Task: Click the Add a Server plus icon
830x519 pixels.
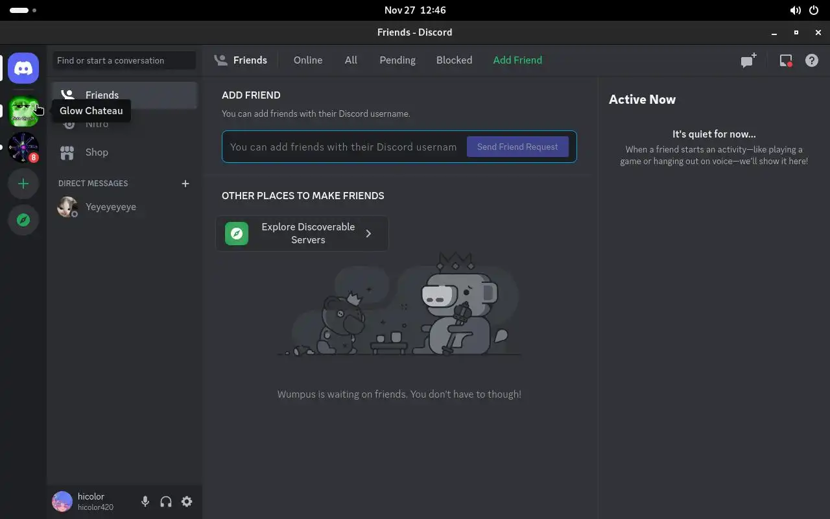Action: [x=23, y=184]
